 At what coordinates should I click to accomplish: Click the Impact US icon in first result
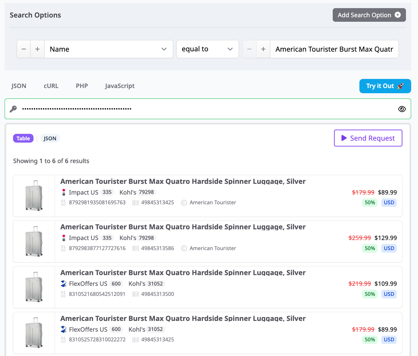tap(64, 192)
